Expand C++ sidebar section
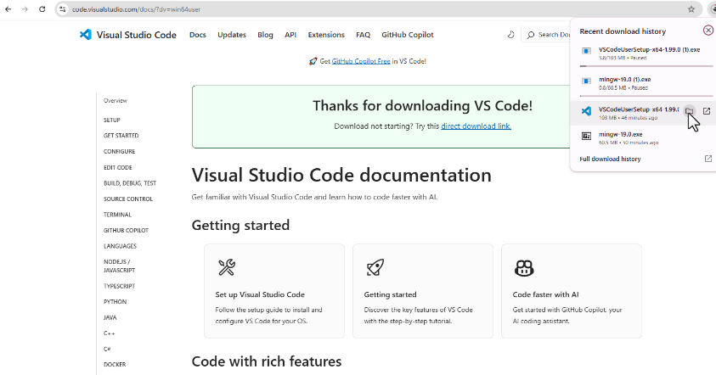The image size is (716, 375). click(x=109, y=333)
